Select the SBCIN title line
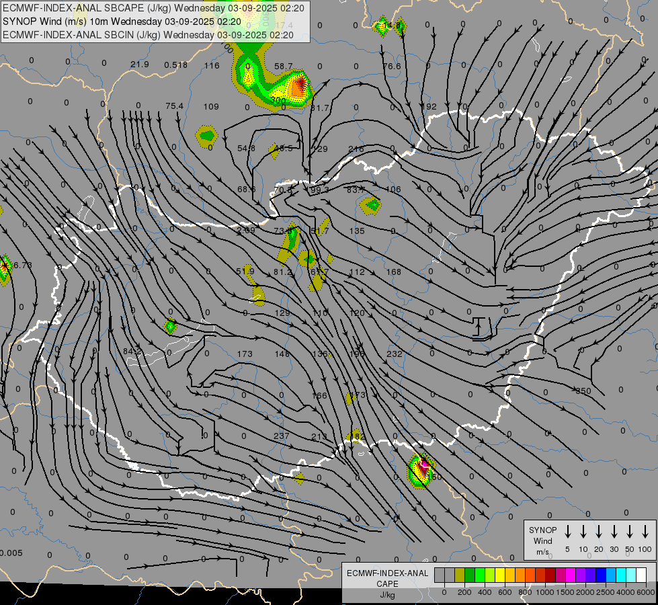This screenshot has height=605, width=658. pyautogui.click(x=148, y=35)
